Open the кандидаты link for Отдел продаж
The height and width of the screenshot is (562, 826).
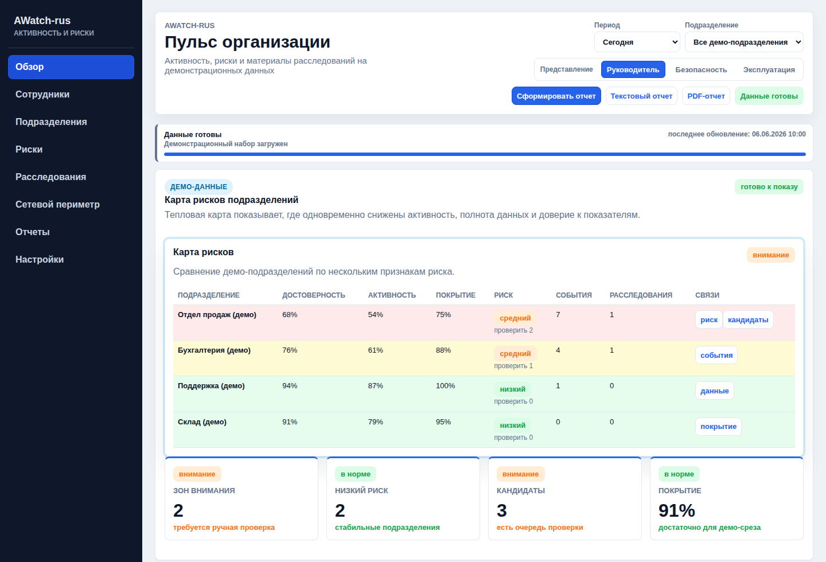click(x=748, y=319)
